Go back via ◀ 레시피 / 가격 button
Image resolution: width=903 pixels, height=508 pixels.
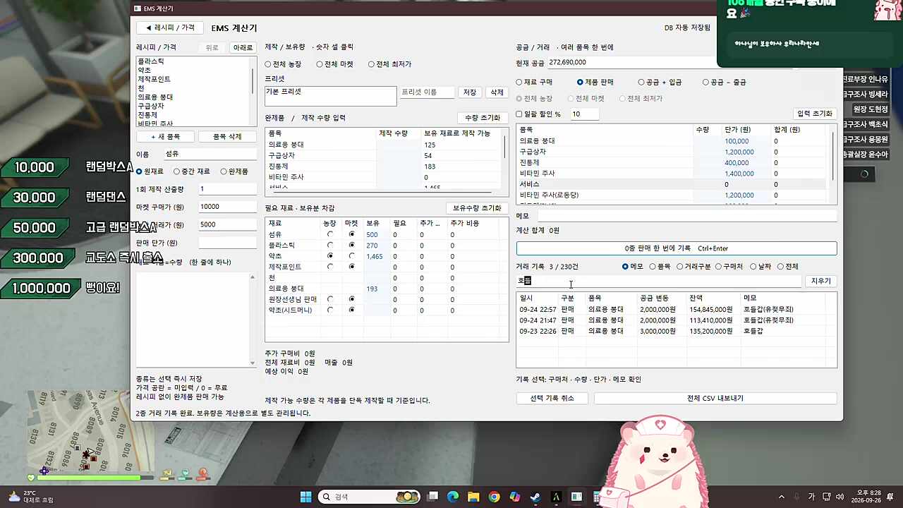(169, 28)
